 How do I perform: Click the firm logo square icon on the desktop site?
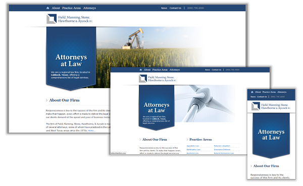point(52,19)
